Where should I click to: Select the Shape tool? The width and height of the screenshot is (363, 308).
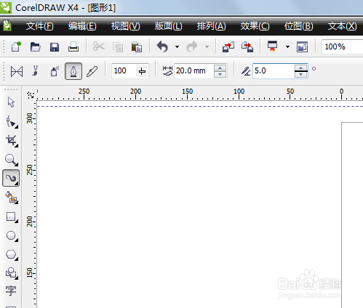pyautogui.click(x=12, y=121)
